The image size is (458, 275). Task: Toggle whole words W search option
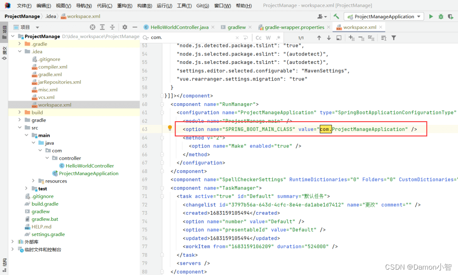(268, 38)
